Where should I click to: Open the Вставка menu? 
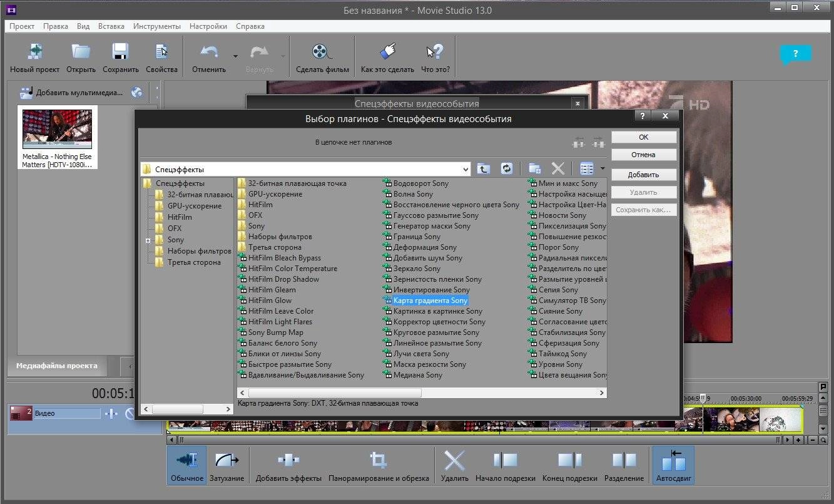111,26
